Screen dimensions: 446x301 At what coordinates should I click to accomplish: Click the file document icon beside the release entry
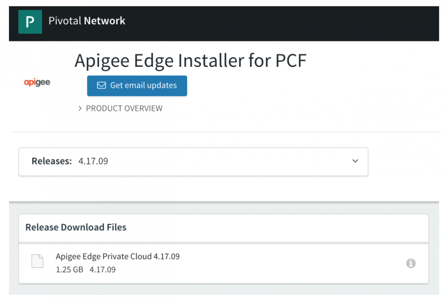point(37,261)
